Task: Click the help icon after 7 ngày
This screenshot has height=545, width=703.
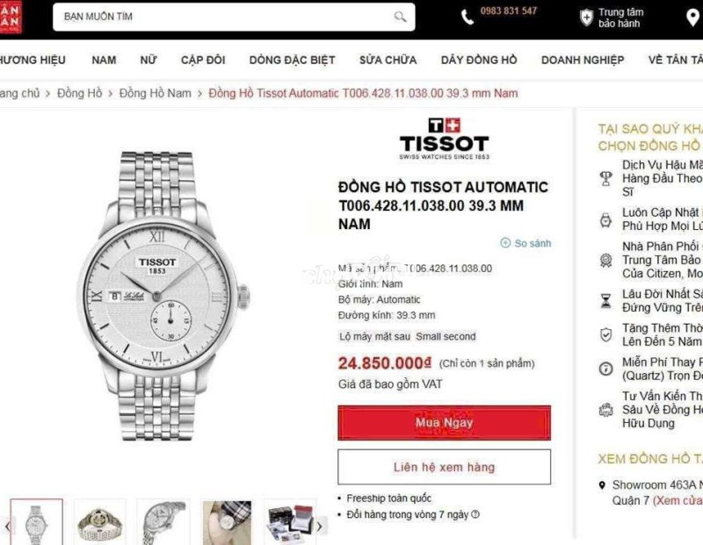Action: coord(475,514)
